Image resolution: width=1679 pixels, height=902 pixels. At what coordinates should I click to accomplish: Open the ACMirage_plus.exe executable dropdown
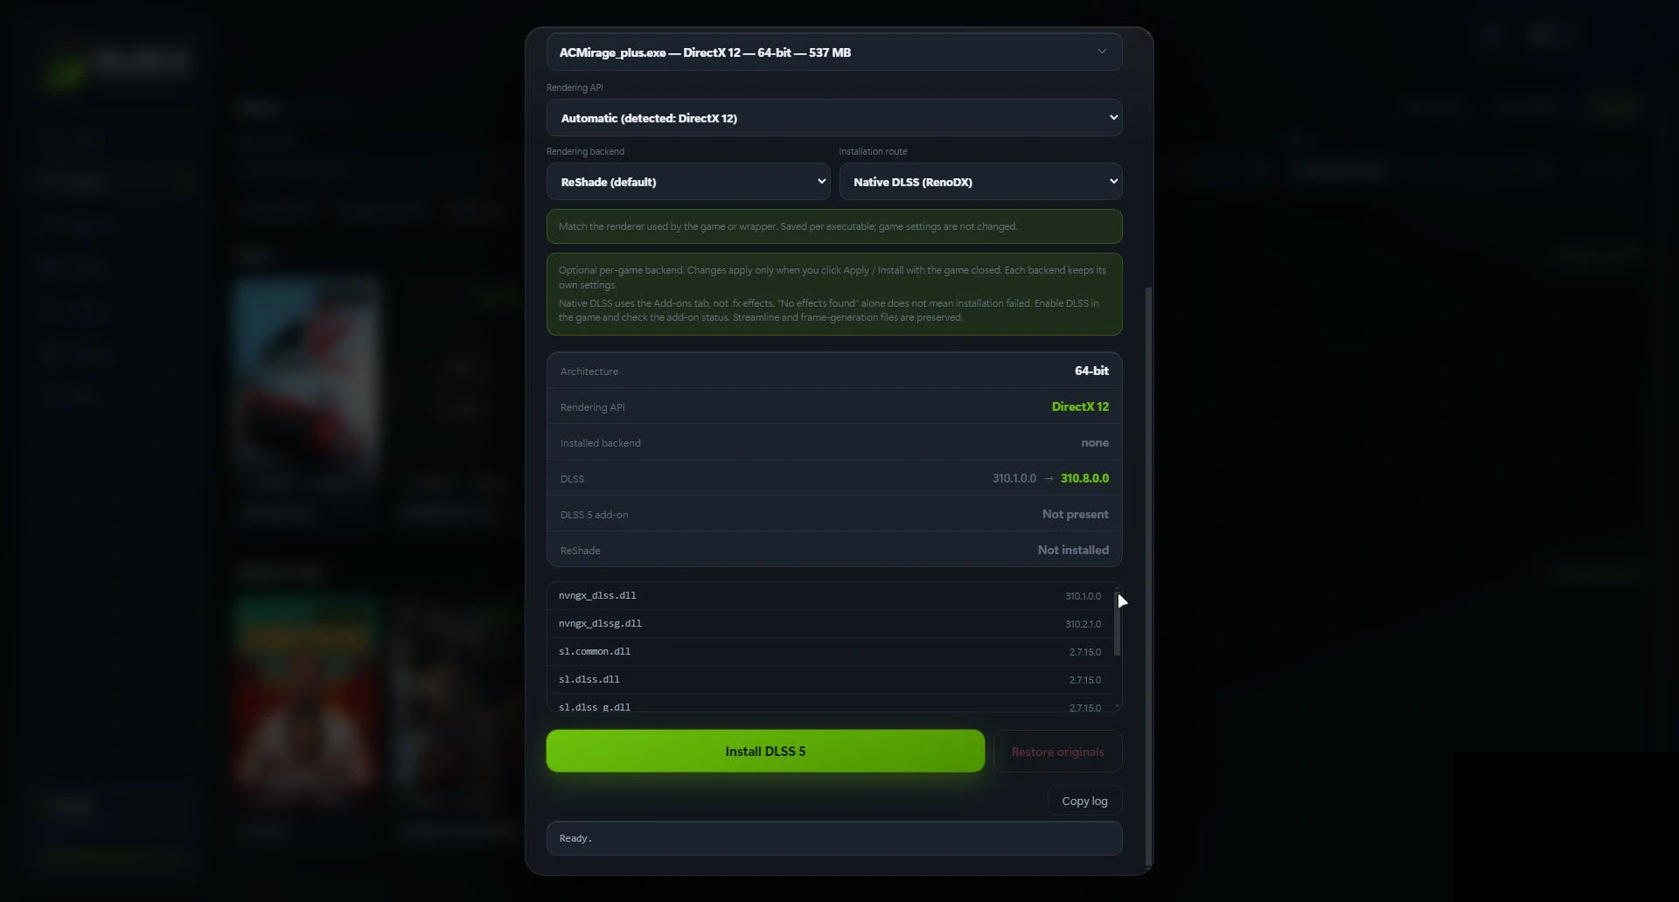point(834,52)
